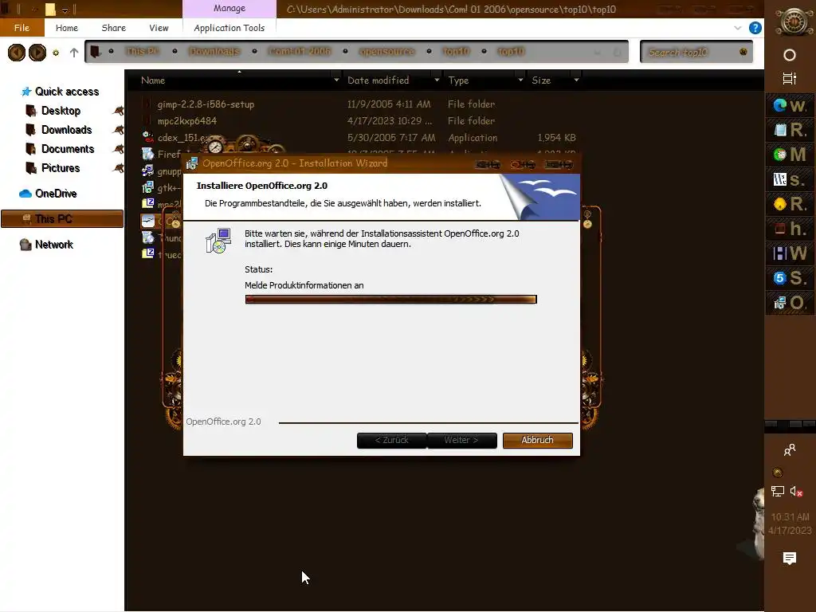Image resolution: width=816 pixels, height=612 pixels.
Task: Click Coml 01 2006 breadcrumb segment
Action: (300, 51)
